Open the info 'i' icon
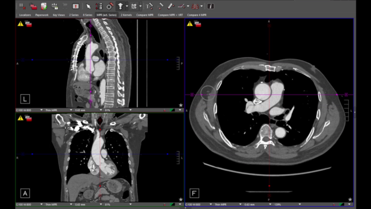371x209 pixels. [x=211, y=6]
